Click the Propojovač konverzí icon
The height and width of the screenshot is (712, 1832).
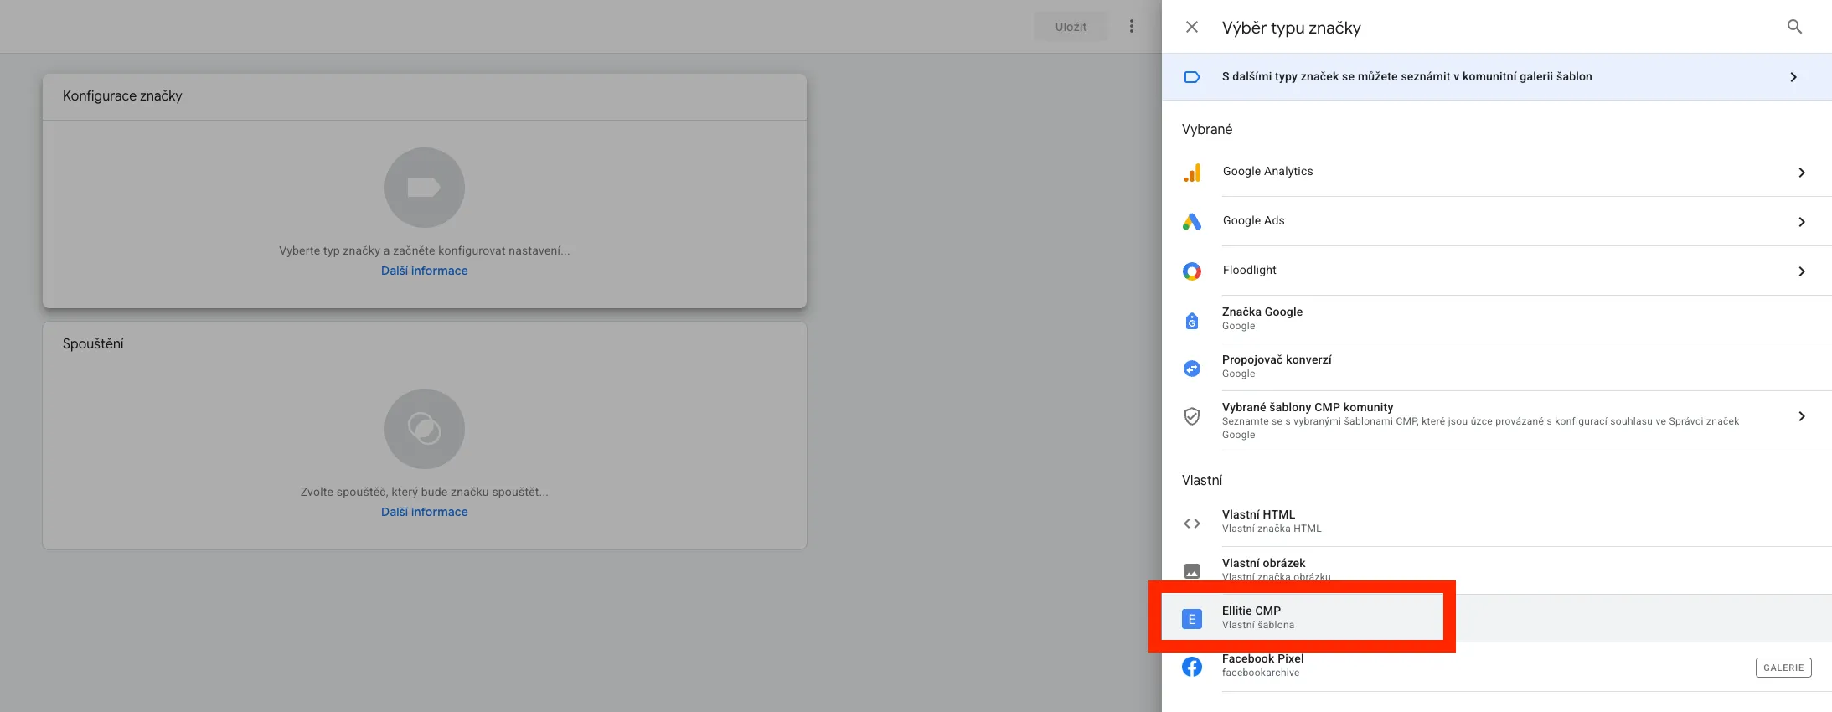tap(1192, 369)
